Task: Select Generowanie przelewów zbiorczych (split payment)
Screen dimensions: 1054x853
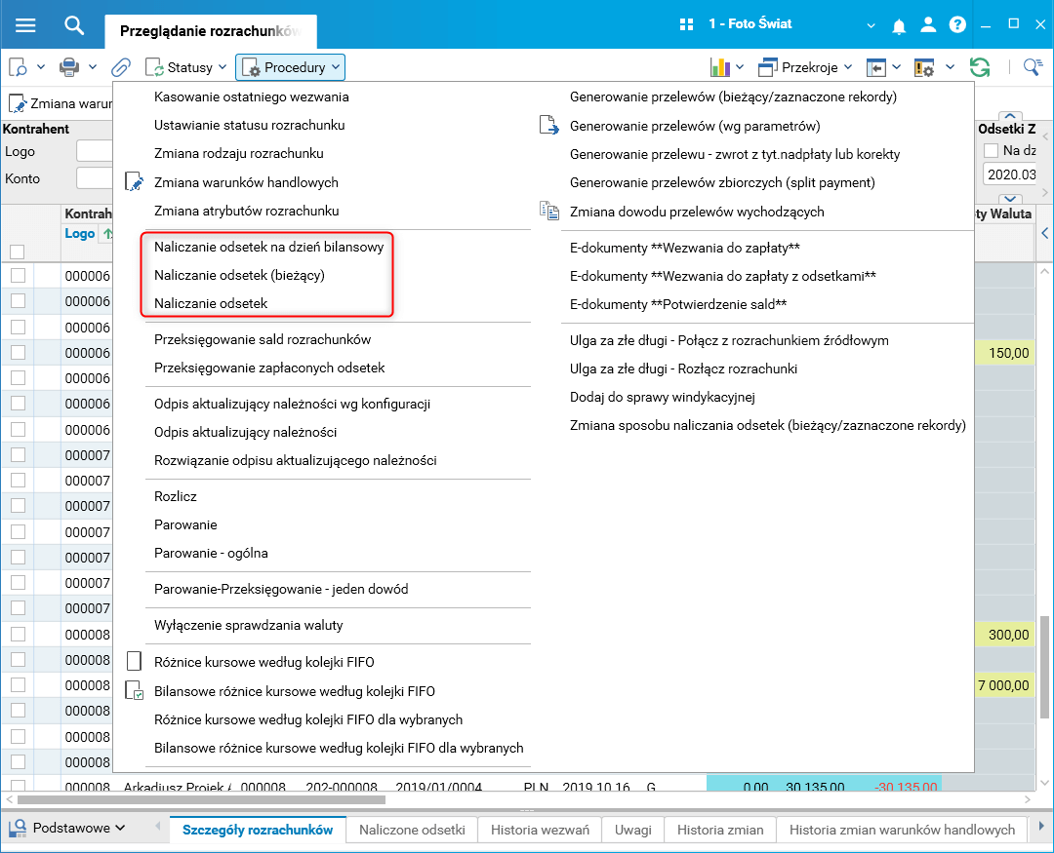Action: click(722, 182)
